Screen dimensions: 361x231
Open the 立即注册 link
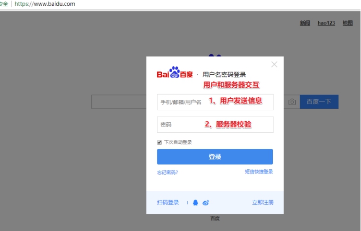(x=263, y=203)
